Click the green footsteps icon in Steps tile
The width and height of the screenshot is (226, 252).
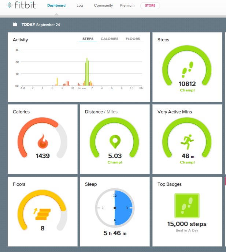coord(187,69)
